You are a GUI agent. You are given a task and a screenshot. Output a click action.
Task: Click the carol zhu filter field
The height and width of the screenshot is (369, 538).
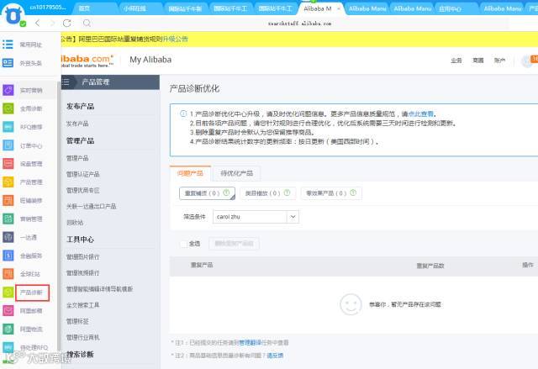tap(256, 217)
